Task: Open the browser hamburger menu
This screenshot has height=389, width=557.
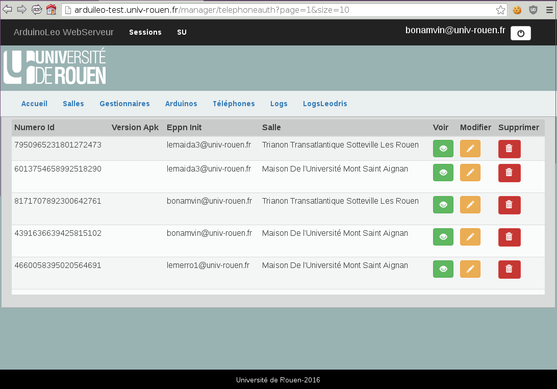Action: point(548,10)
